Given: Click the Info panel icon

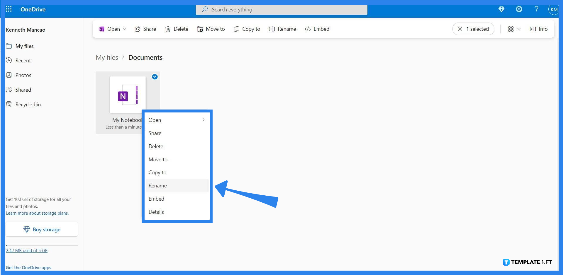Looking at the screenshot, I should 539,29.
